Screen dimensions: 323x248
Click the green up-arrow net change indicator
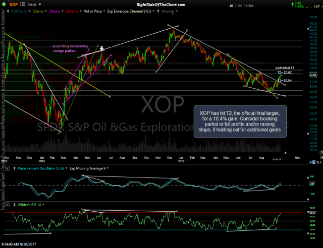pyautogui.click(x=293, y=5)
